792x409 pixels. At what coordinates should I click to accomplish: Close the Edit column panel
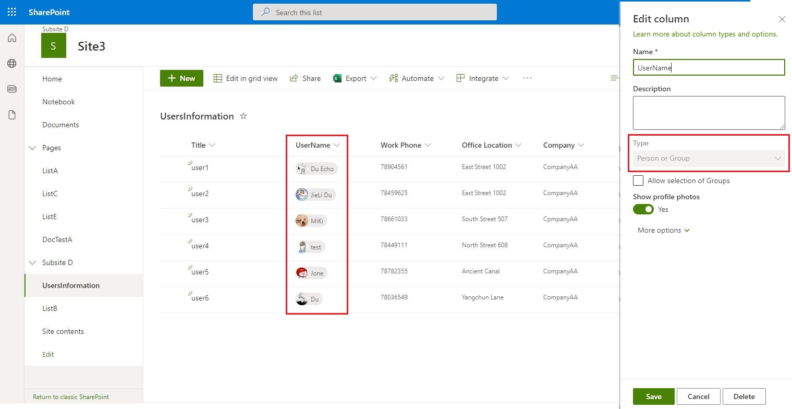[782, 19]
